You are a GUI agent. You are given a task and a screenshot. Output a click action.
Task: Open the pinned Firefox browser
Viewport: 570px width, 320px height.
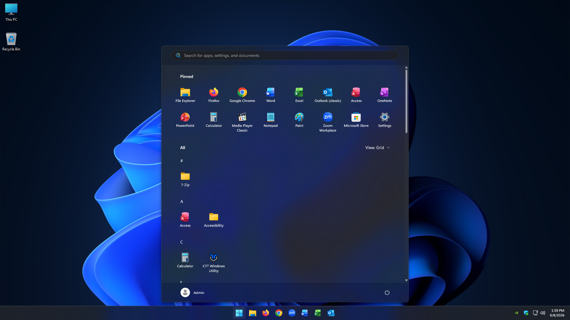point(214,95)
